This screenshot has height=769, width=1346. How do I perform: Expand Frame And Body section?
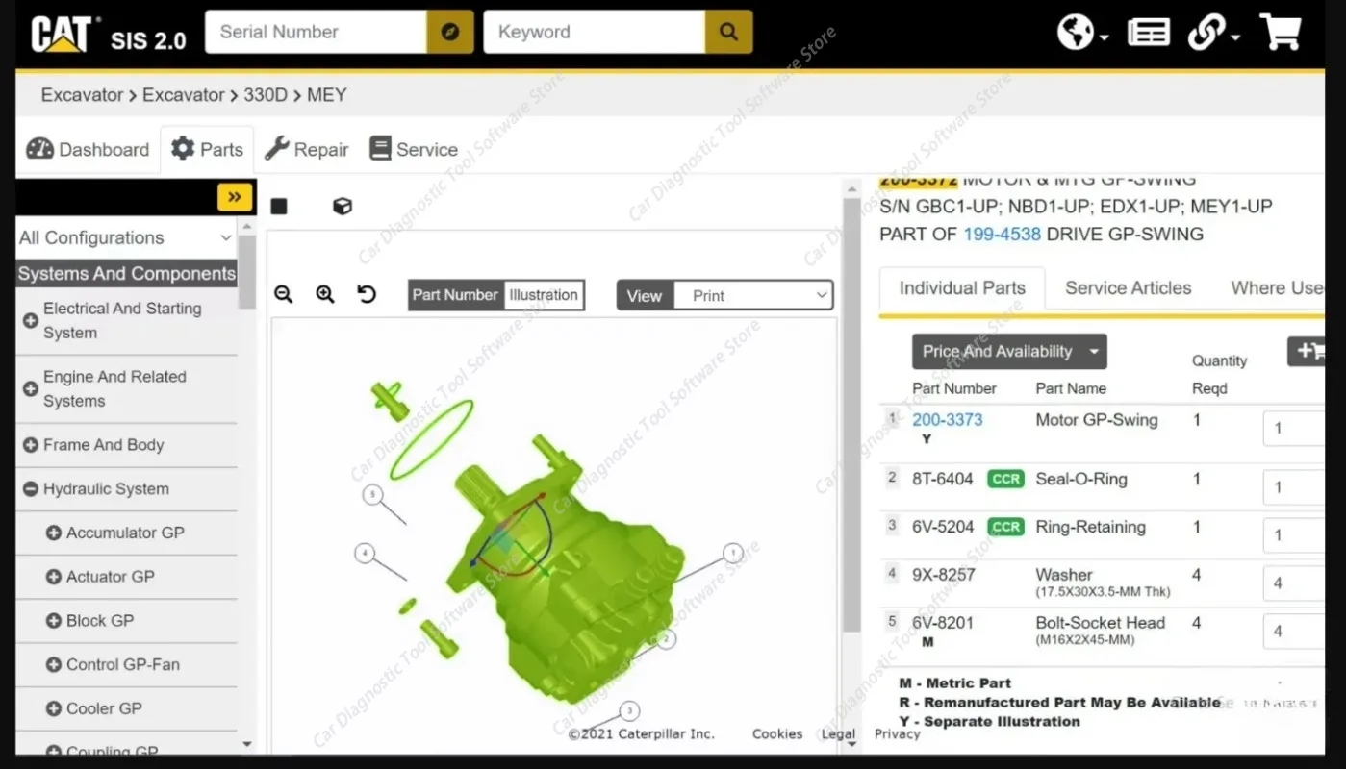(x=31, y=445)
